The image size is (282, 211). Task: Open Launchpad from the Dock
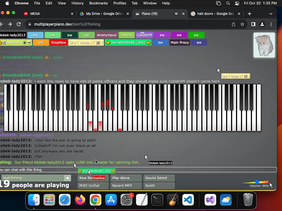[49, 199]
